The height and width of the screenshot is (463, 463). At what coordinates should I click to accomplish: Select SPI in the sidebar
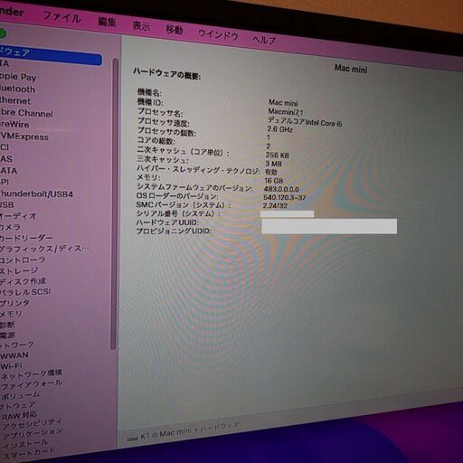(5, 182)
